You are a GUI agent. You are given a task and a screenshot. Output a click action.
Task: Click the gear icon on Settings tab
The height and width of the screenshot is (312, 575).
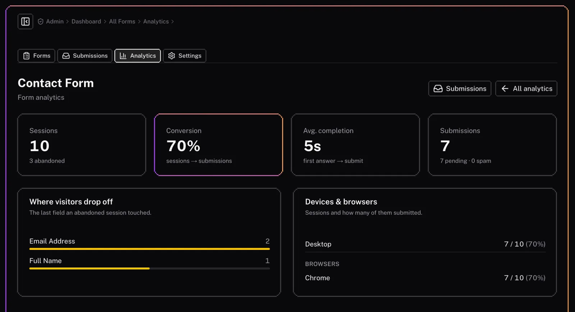point(171,56)
